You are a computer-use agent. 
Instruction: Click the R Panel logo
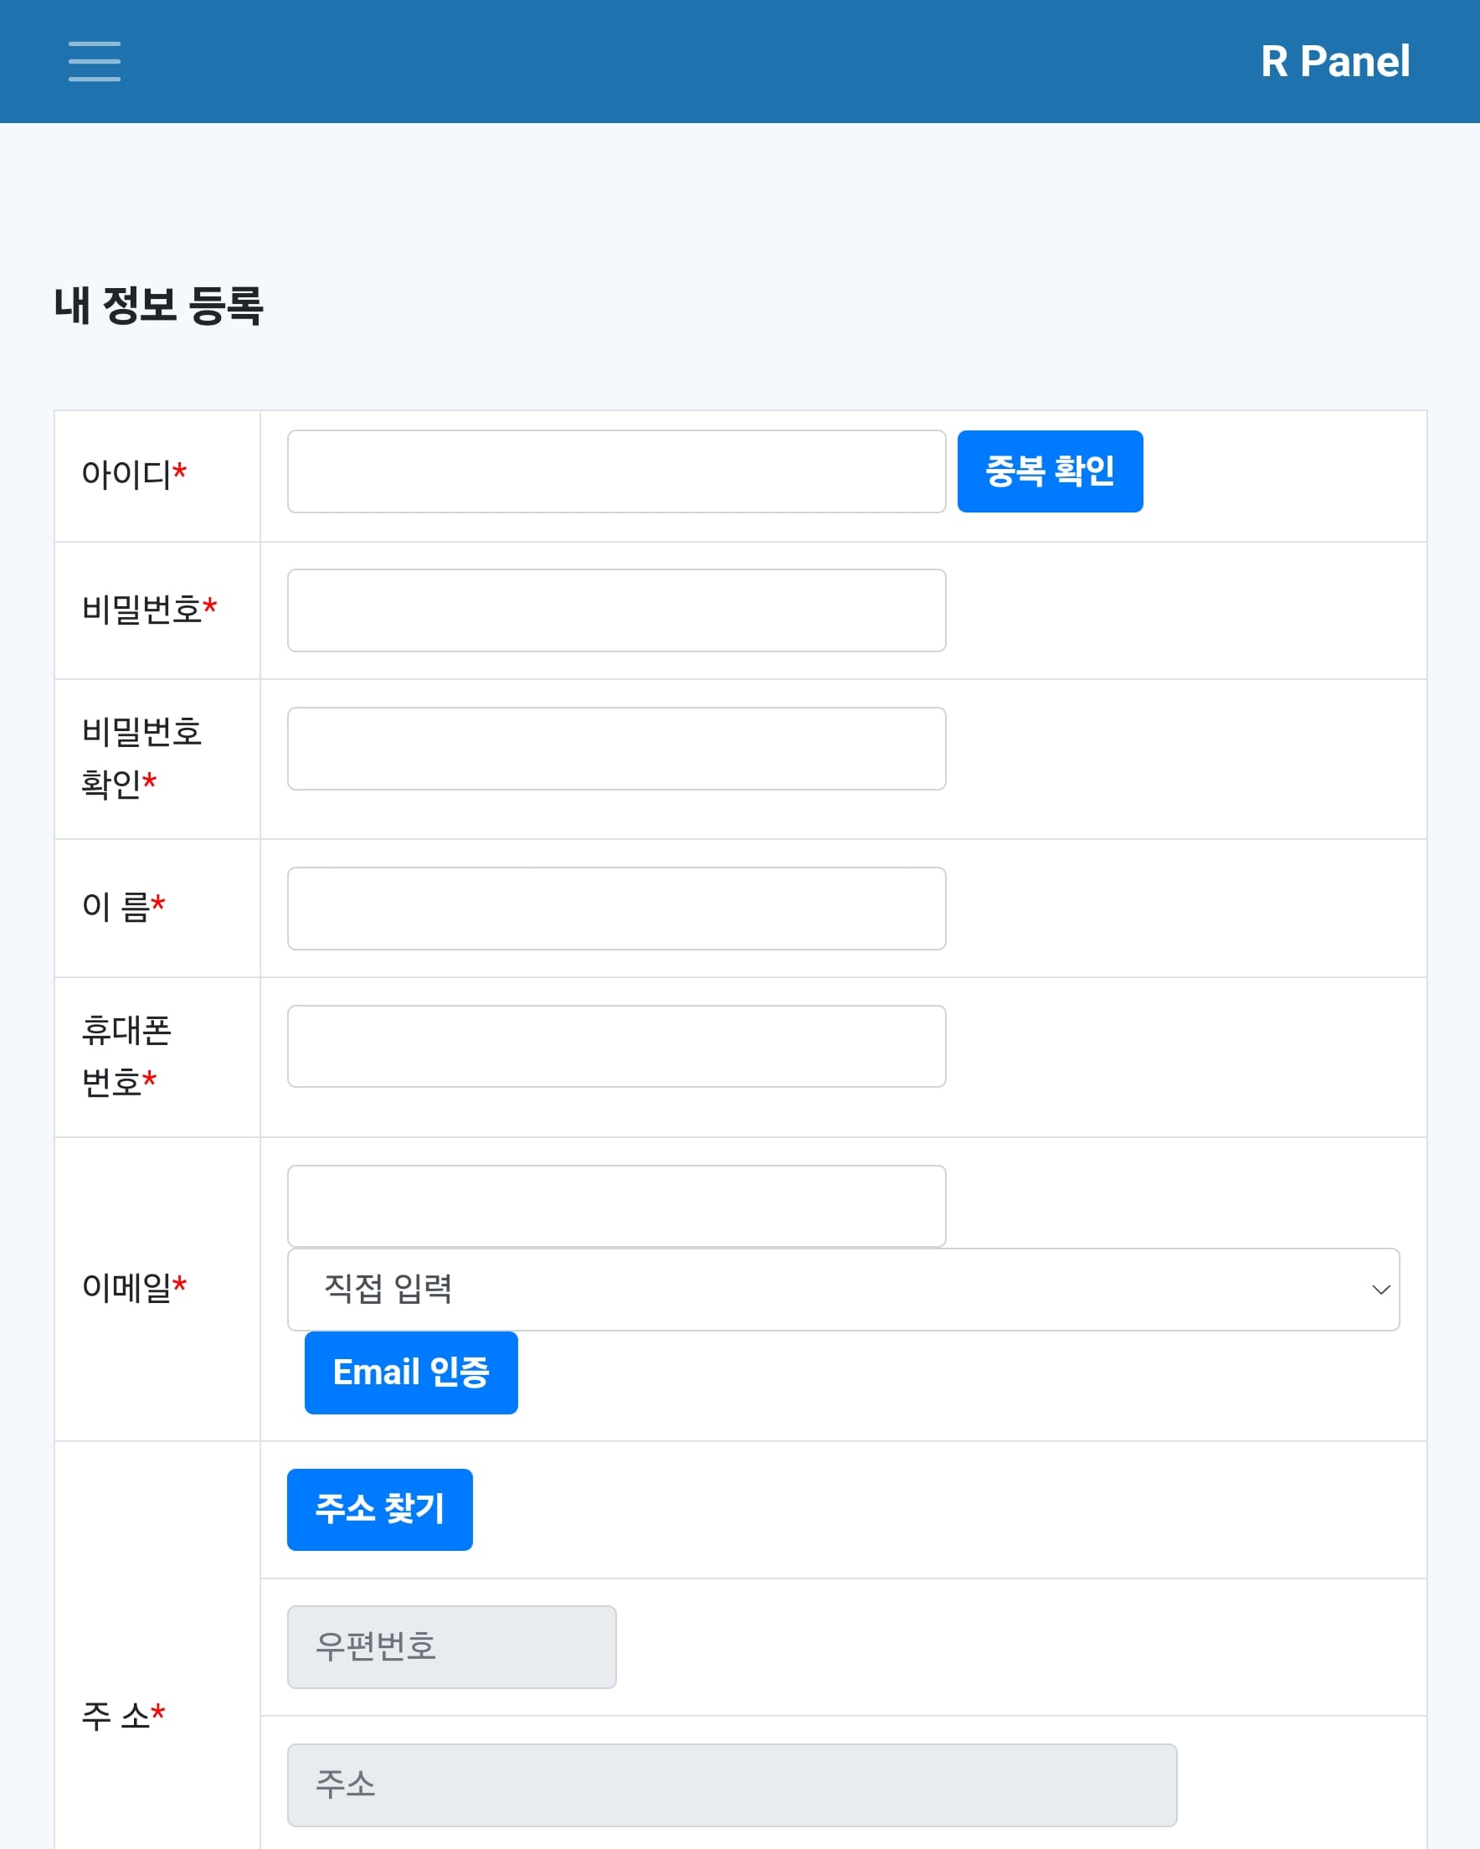coord(1334,61)
